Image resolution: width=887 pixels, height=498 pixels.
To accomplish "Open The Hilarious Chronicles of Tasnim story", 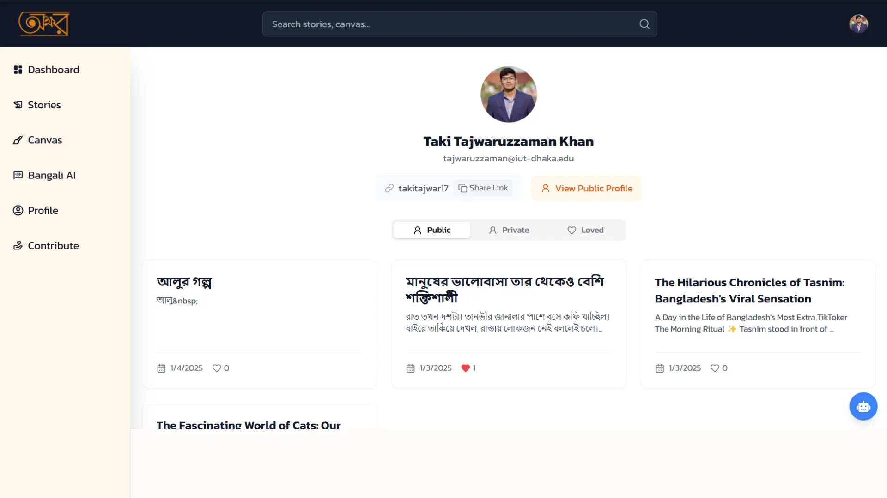I will click(749, 290).
